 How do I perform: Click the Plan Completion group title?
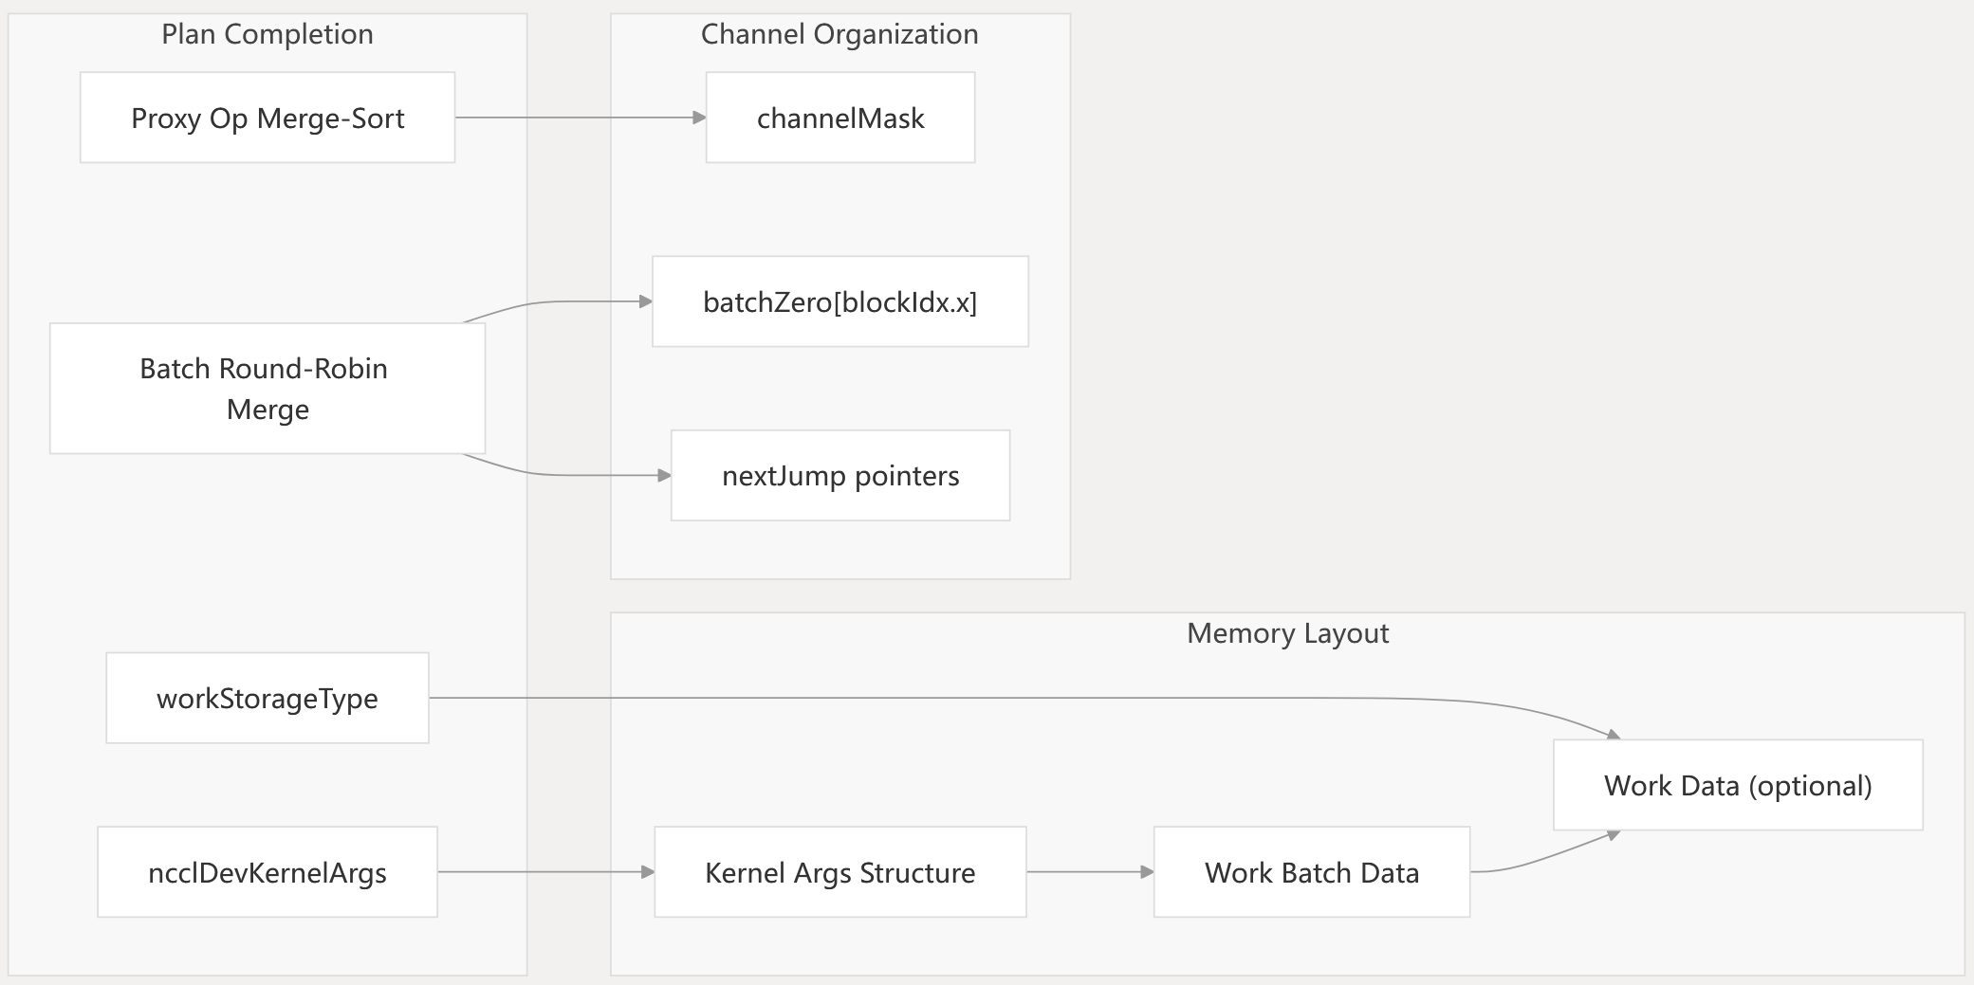268,34
